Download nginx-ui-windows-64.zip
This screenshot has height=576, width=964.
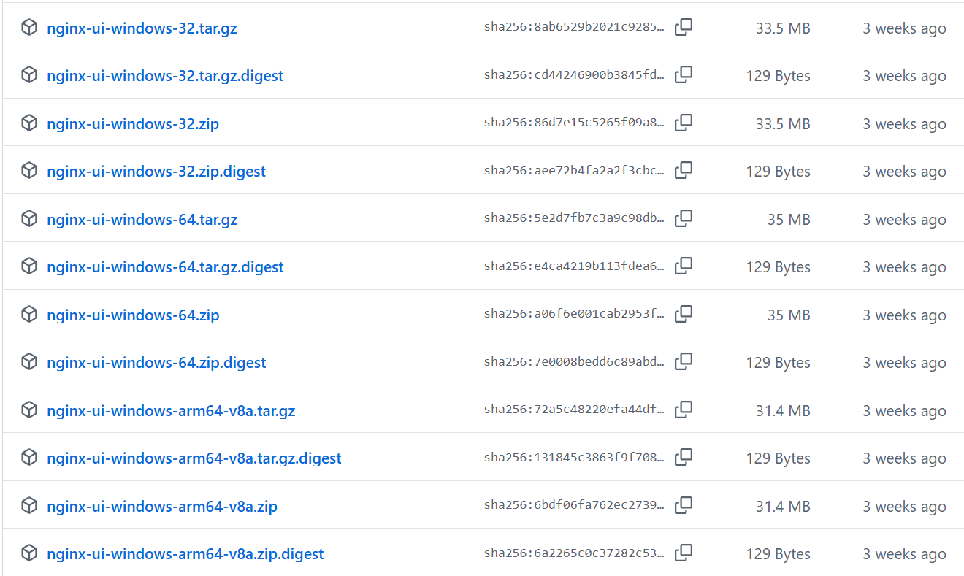133,315
